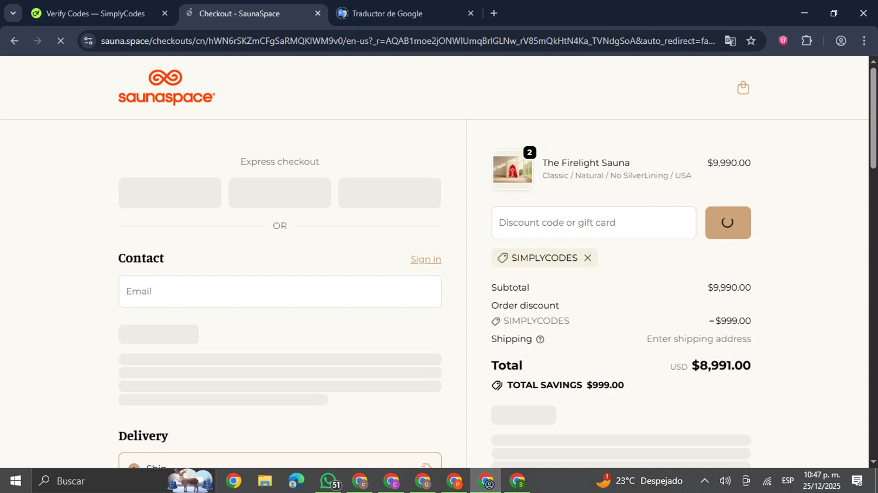Image resolution: width=878 pixels, height=493 pixels.
Task: View site information icon
Action: 88,41
